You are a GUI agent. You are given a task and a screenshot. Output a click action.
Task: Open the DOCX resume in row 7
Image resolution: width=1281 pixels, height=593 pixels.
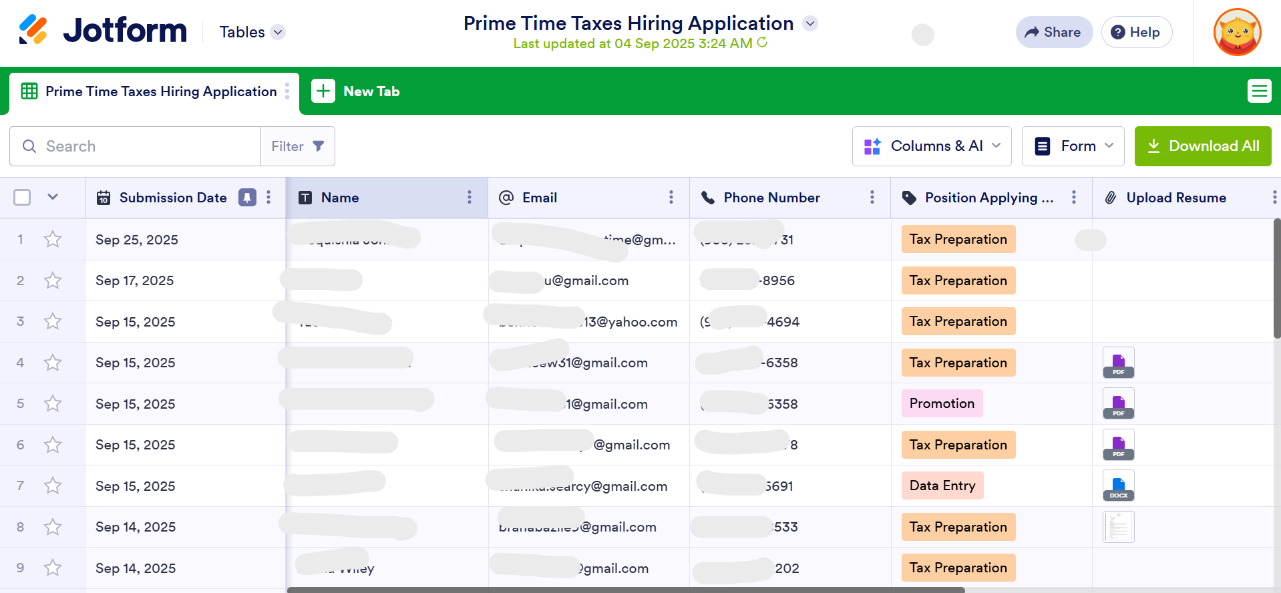[1118, 486]
